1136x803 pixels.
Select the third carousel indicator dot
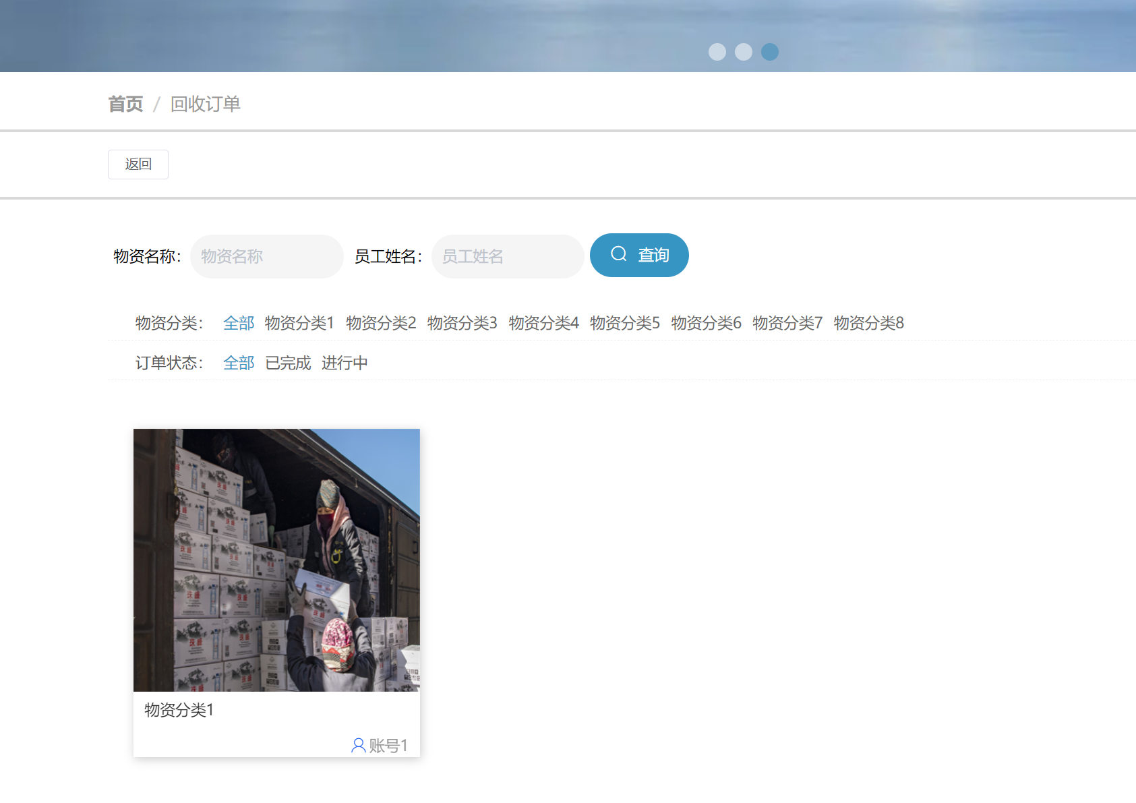coord(769,51)
